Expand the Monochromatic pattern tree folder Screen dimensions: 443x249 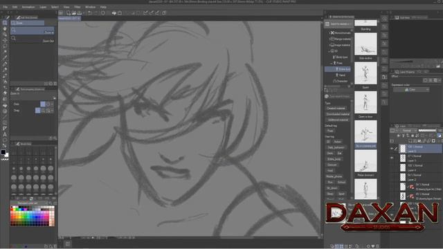coord(329,33)
